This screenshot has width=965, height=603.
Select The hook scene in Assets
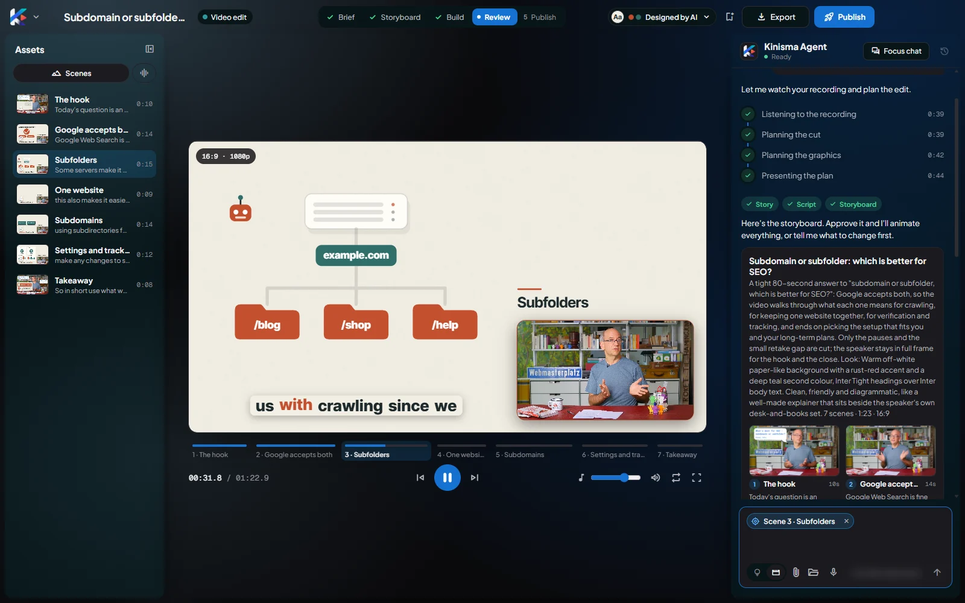coord(84,104)
